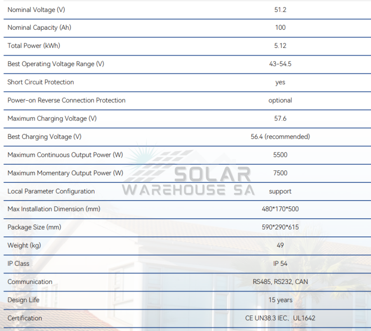Click the '15 years' value
This screenshot has height=331, width=371.
(280, 300)
